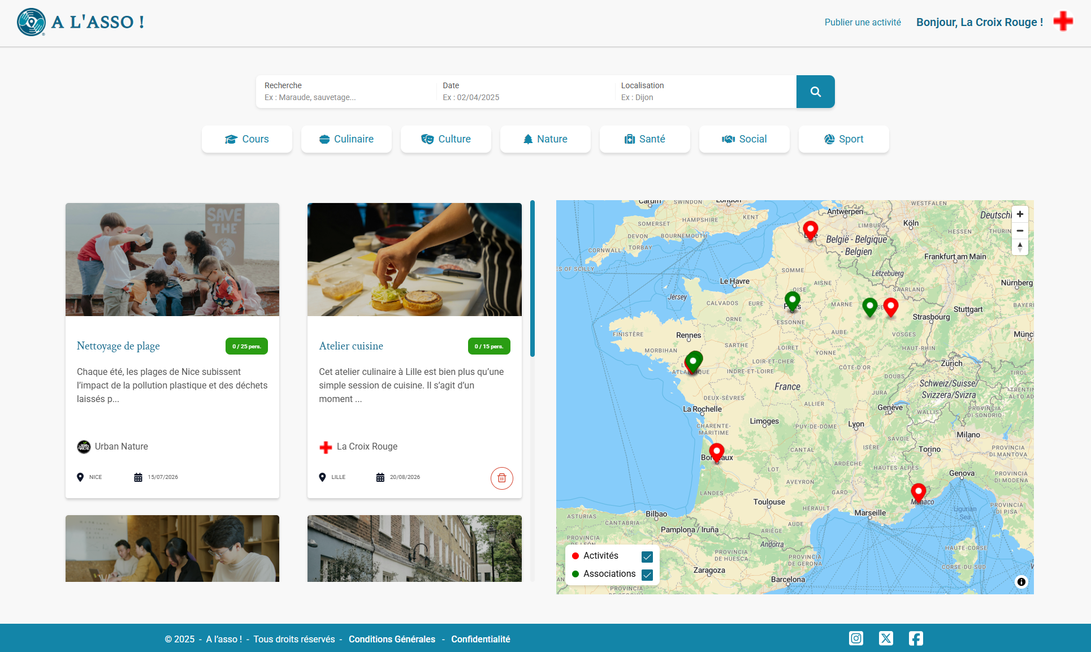Image resolution: width=1091 pixels, height=652 pixels.
Task: Show the map attribution info
Action: pyautogui.click(x=1021, y=582)
